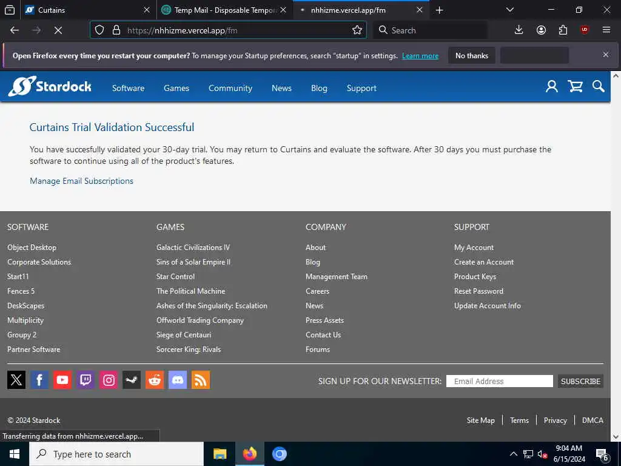Open Stardock's Steam page icon
The width and height of the screenshot is (621, 466).
[132, 380]
